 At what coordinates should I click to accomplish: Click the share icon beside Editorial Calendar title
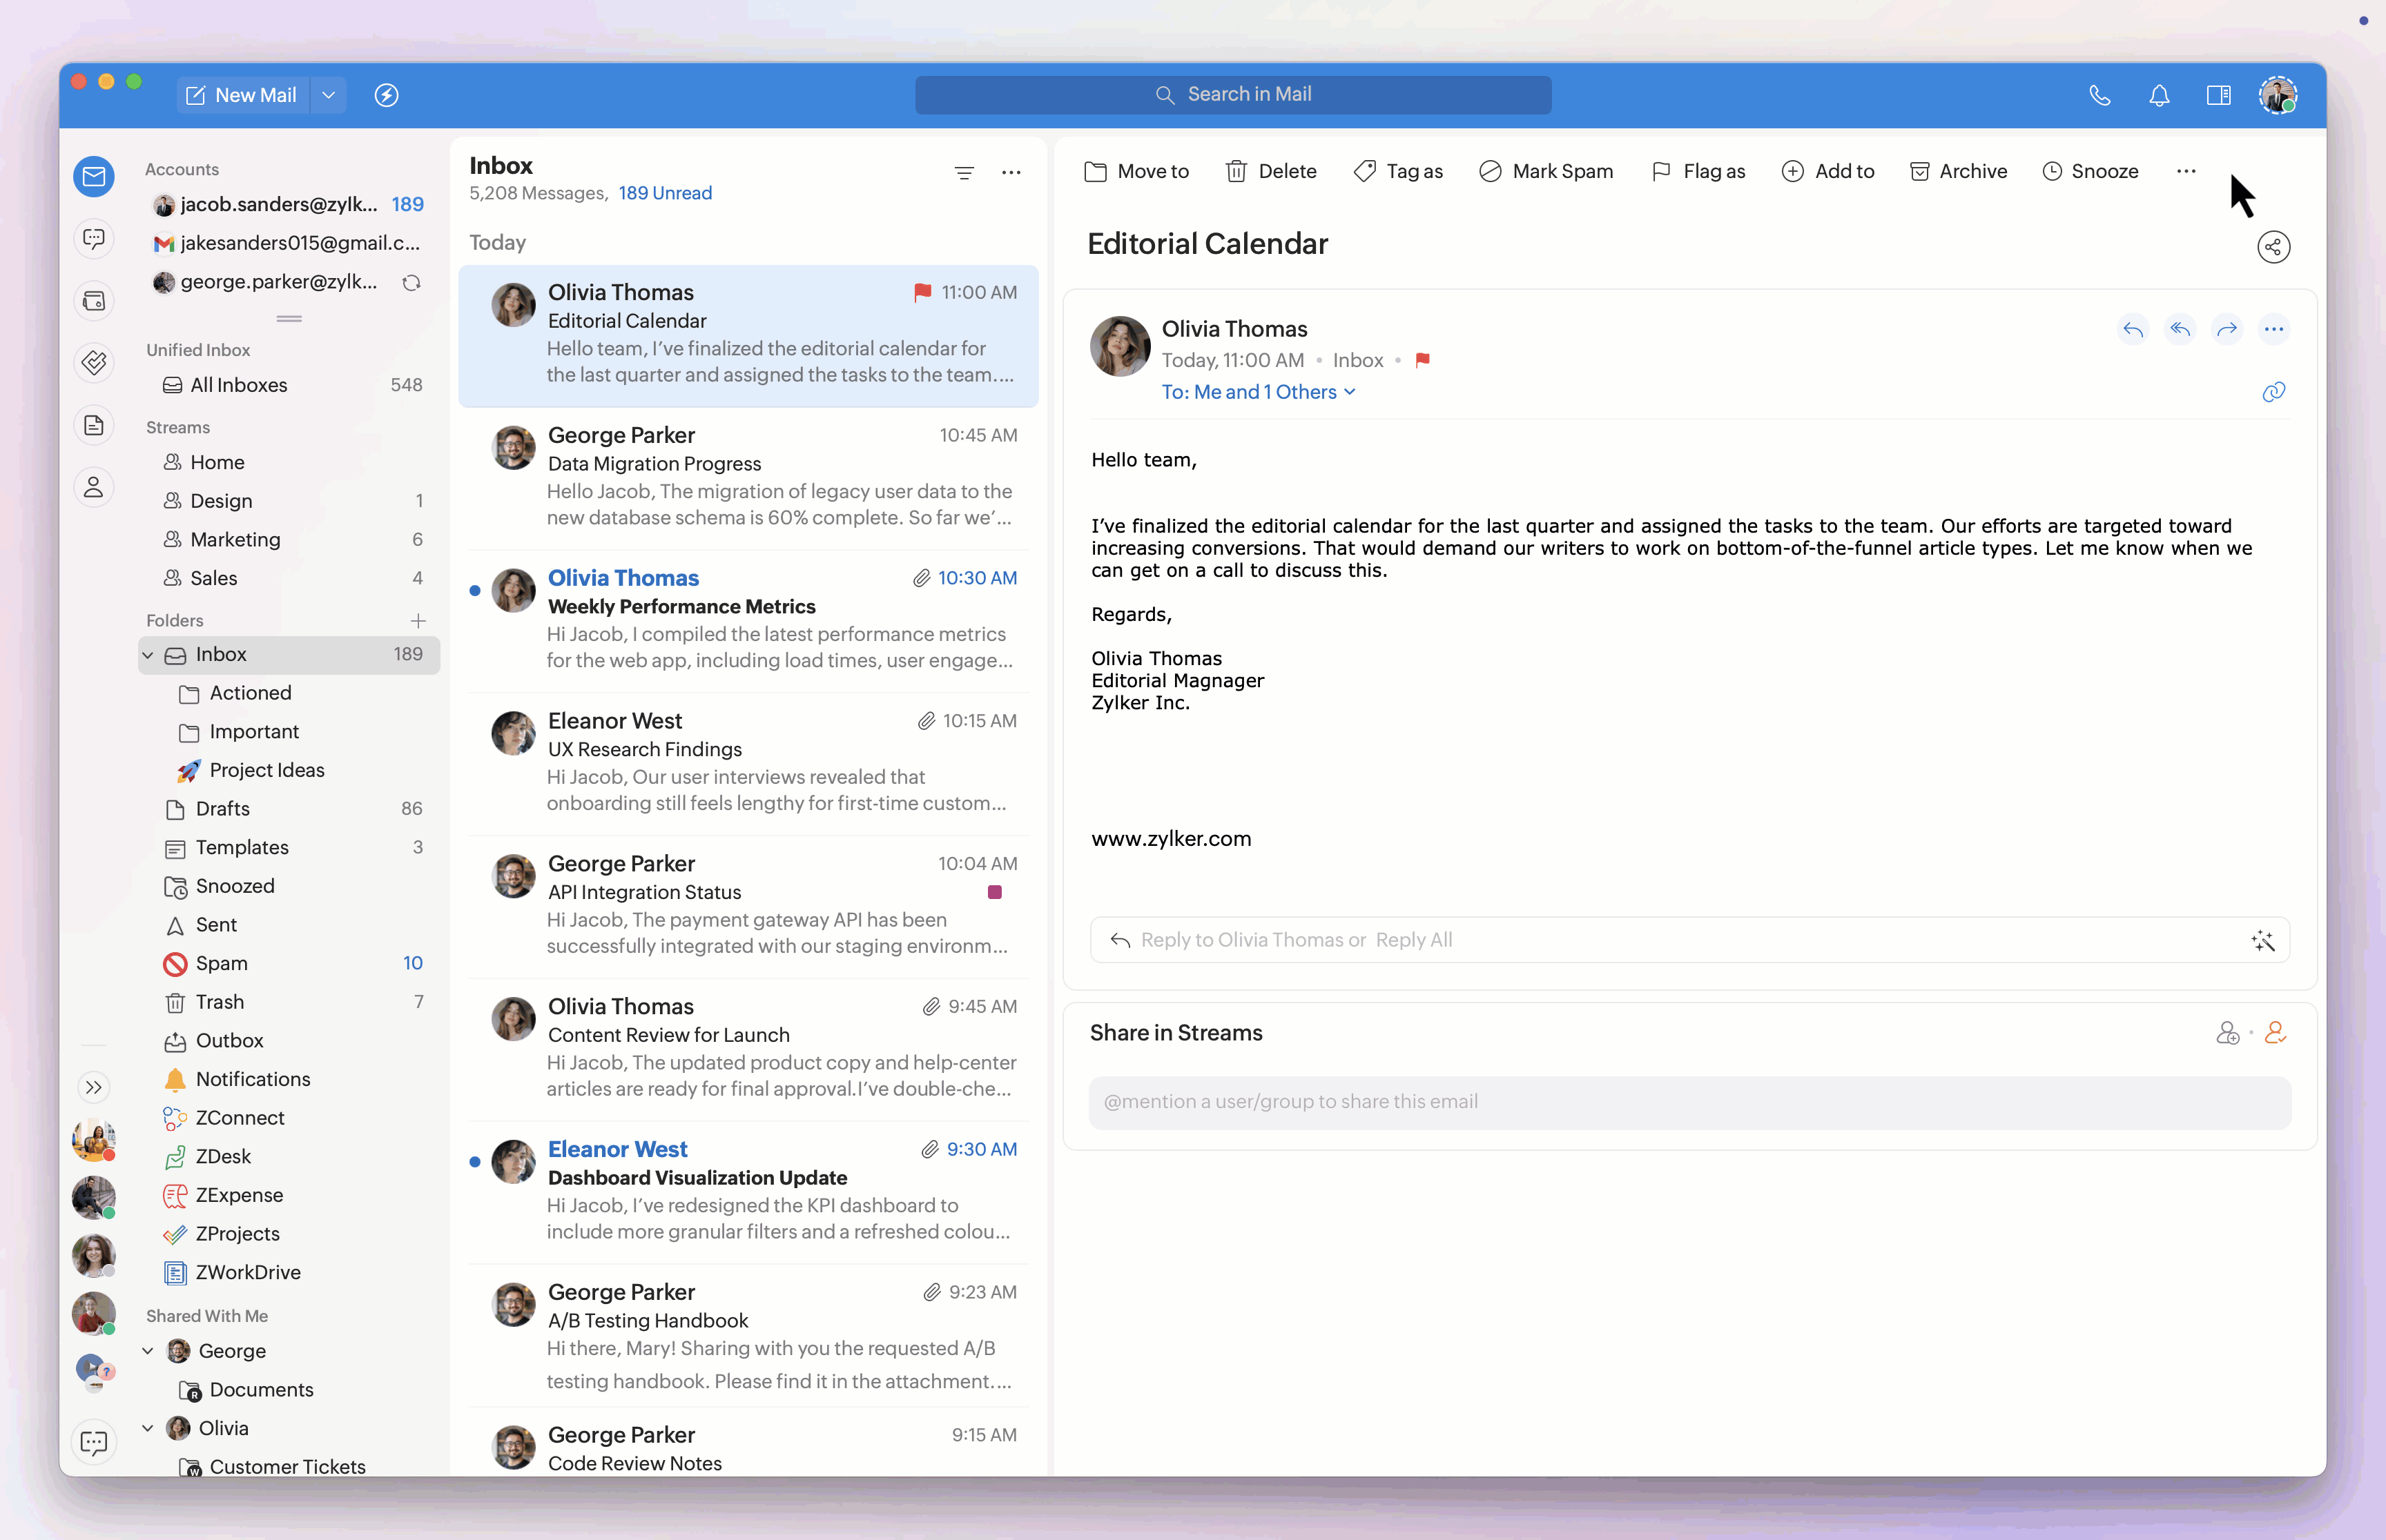coord(2273,247)
